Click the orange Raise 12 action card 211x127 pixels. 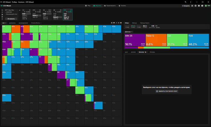pyautogui.click(x=156, y=40)
